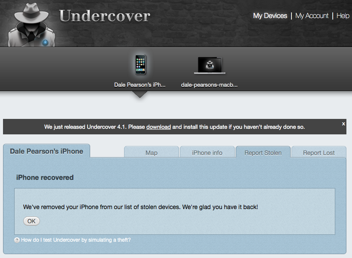This screenshot has height=258, width=352.
Task: Open 'How do I test Undercover' help link
Action: [x=76, y=240]
